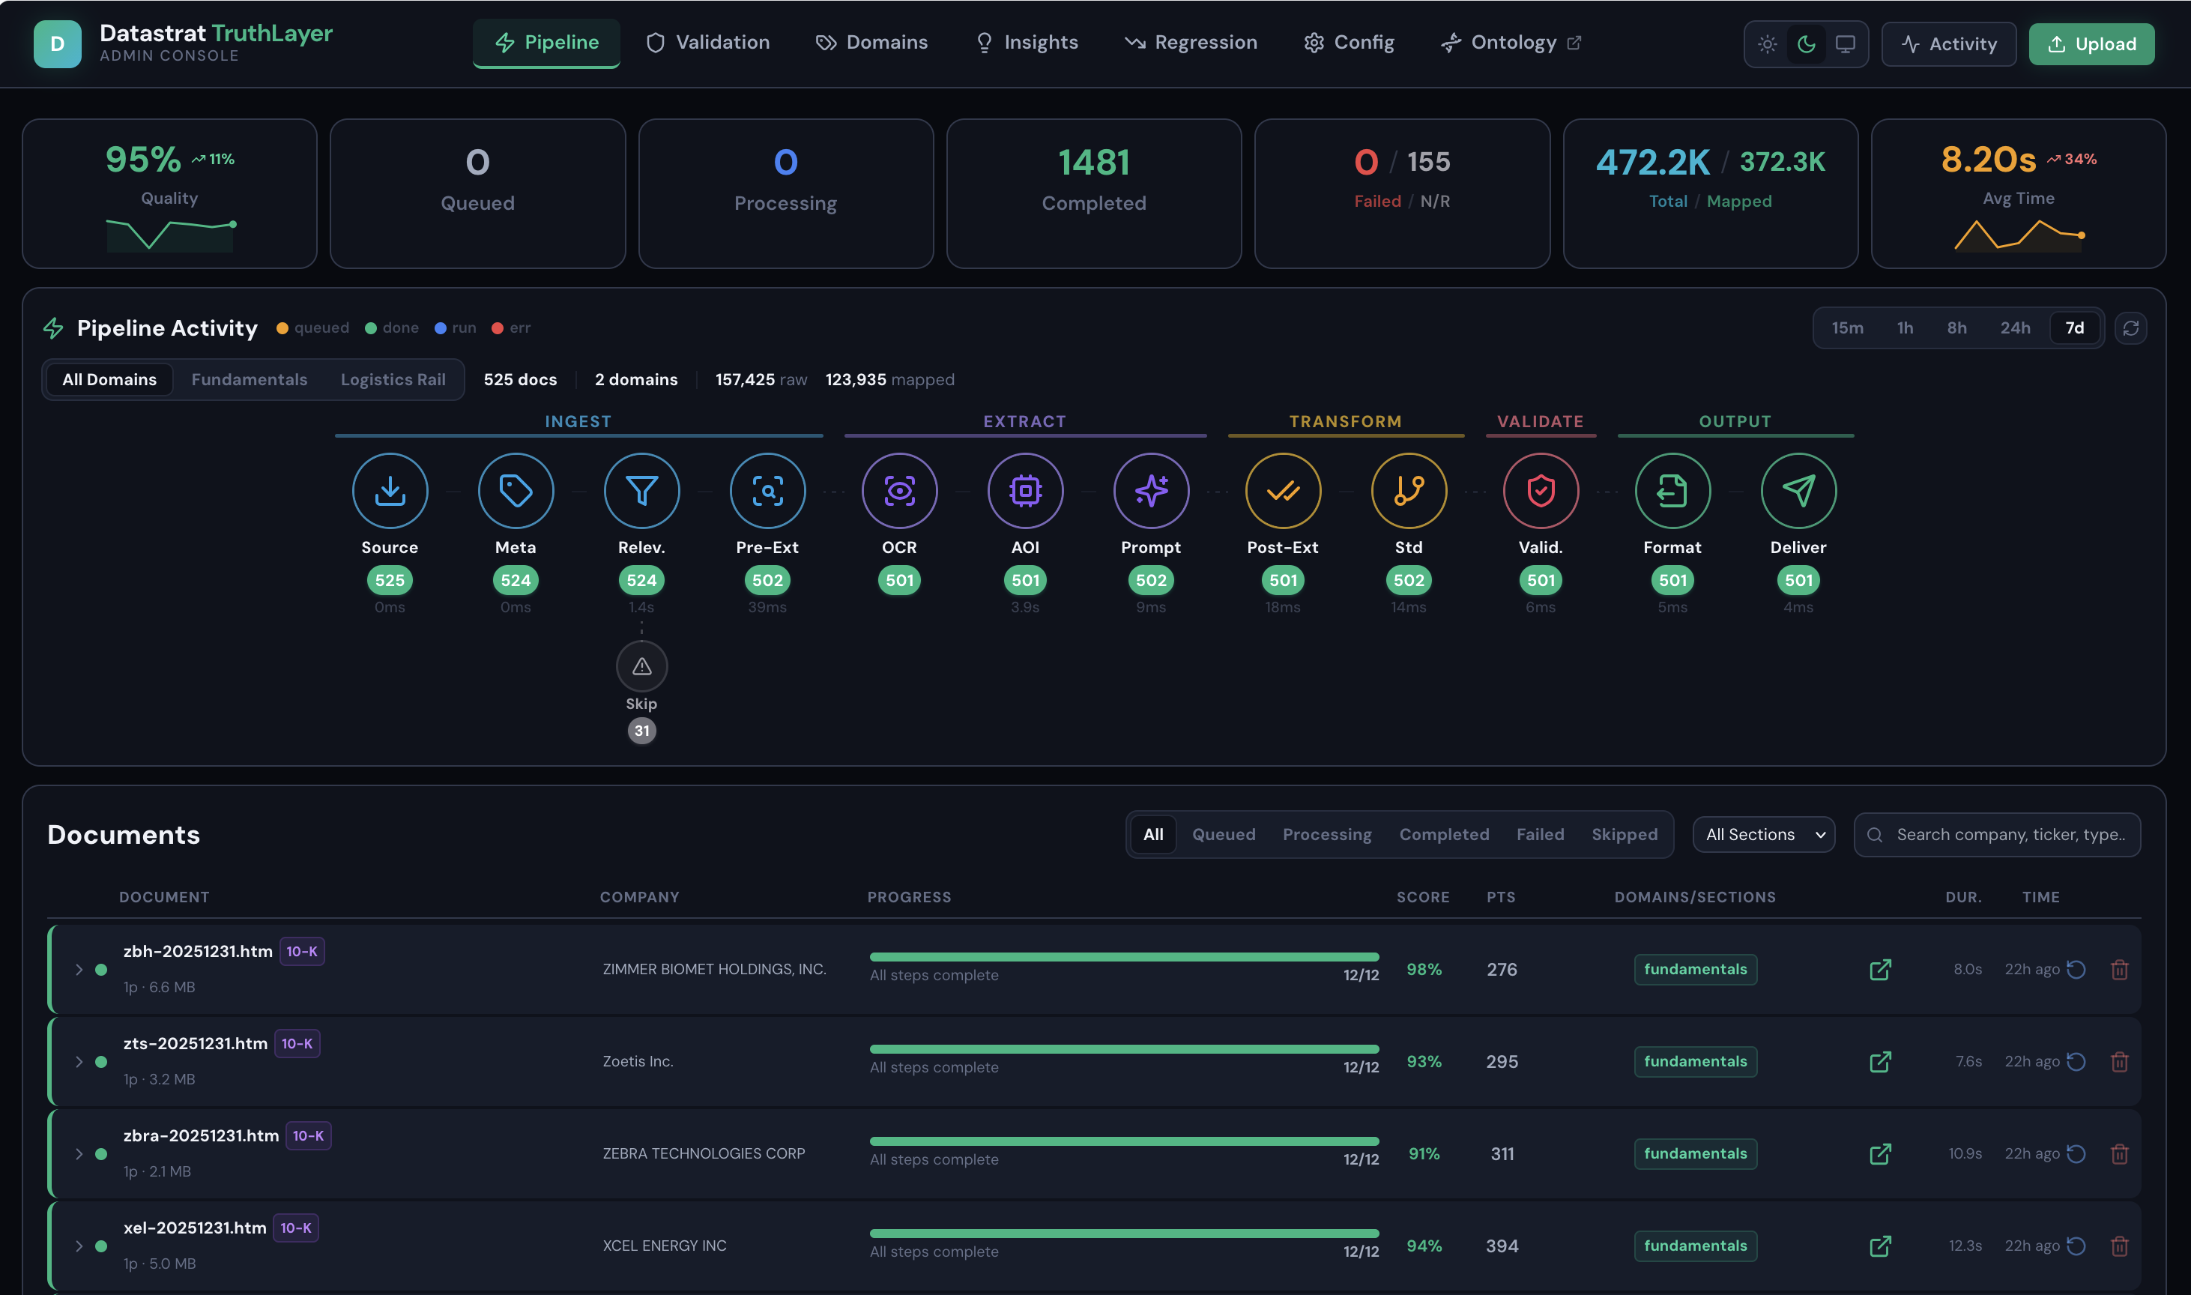Select the Relev. filter stage icon
This screenshot has width=2191, height=1295.
pyautogui.click(x=641, y=490)
